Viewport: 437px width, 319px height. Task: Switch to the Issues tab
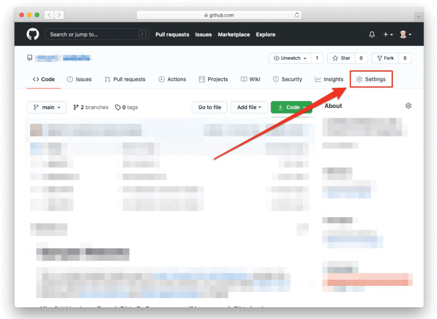[x=79, y=79]
